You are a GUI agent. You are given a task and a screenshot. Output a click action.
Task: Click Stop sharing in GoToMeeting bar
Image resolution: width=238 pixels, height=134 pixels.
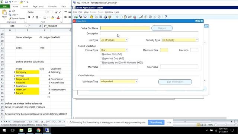[156, 122]
